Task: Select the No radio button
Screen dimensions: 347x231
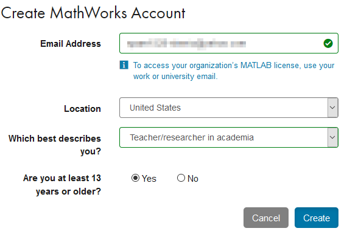Action: (x=181, y=178)
